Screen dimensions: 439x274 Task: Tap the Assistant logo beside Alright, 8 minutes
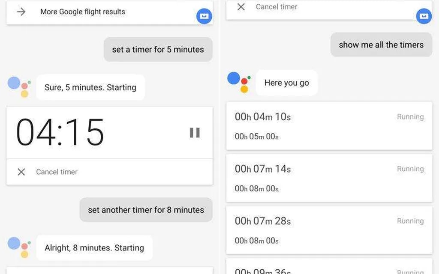(19, 247)
